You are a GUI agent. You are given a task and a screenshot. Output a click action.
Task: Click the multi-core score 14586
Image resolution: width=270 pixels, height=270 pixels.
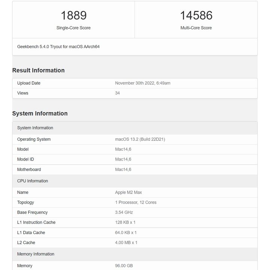click(196, 15)
